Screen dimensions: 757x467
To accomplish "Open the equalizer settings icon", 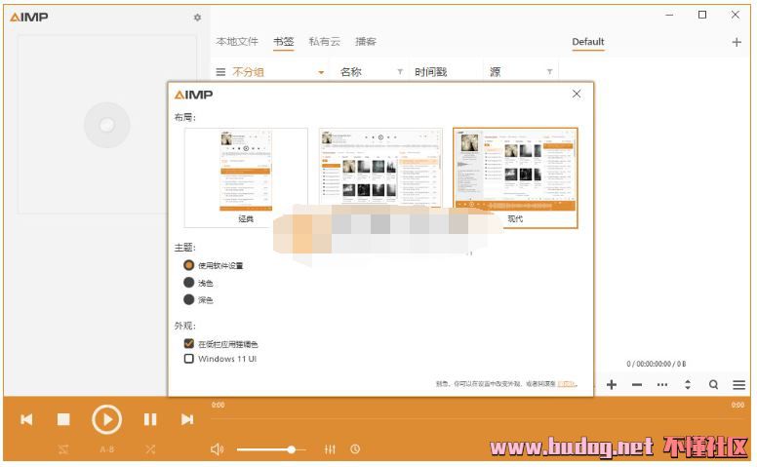I will tap(330, 449).
